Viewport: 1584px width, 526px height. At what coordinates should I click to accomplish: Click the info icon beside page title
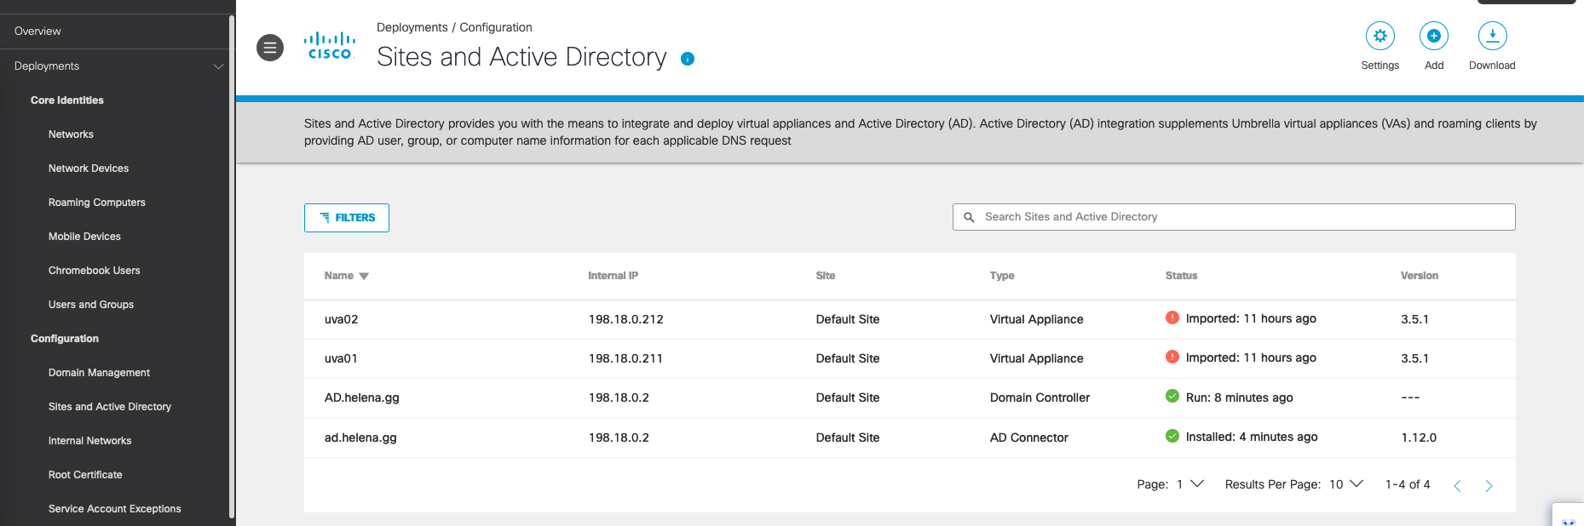(688, 59)
